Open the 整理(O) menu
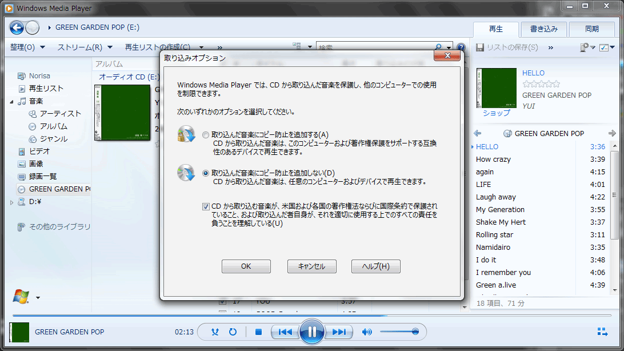The height and width of the screenshot is (351, 624). click(x=27, y=47)
